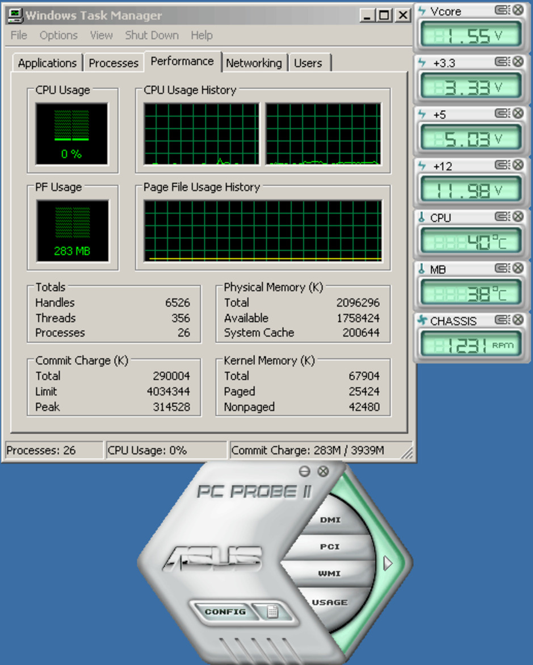Open the Options menu
Screen dimensions: 533x665
[58, 35]
